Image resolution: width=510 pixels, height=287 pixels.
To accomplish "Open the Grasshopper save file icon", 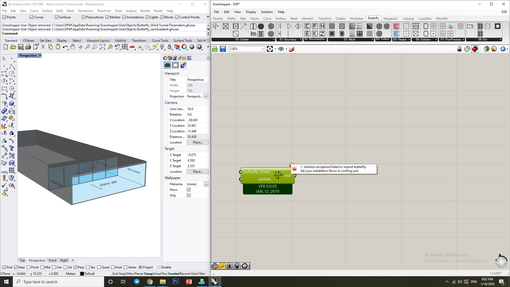I will (223, 49).
